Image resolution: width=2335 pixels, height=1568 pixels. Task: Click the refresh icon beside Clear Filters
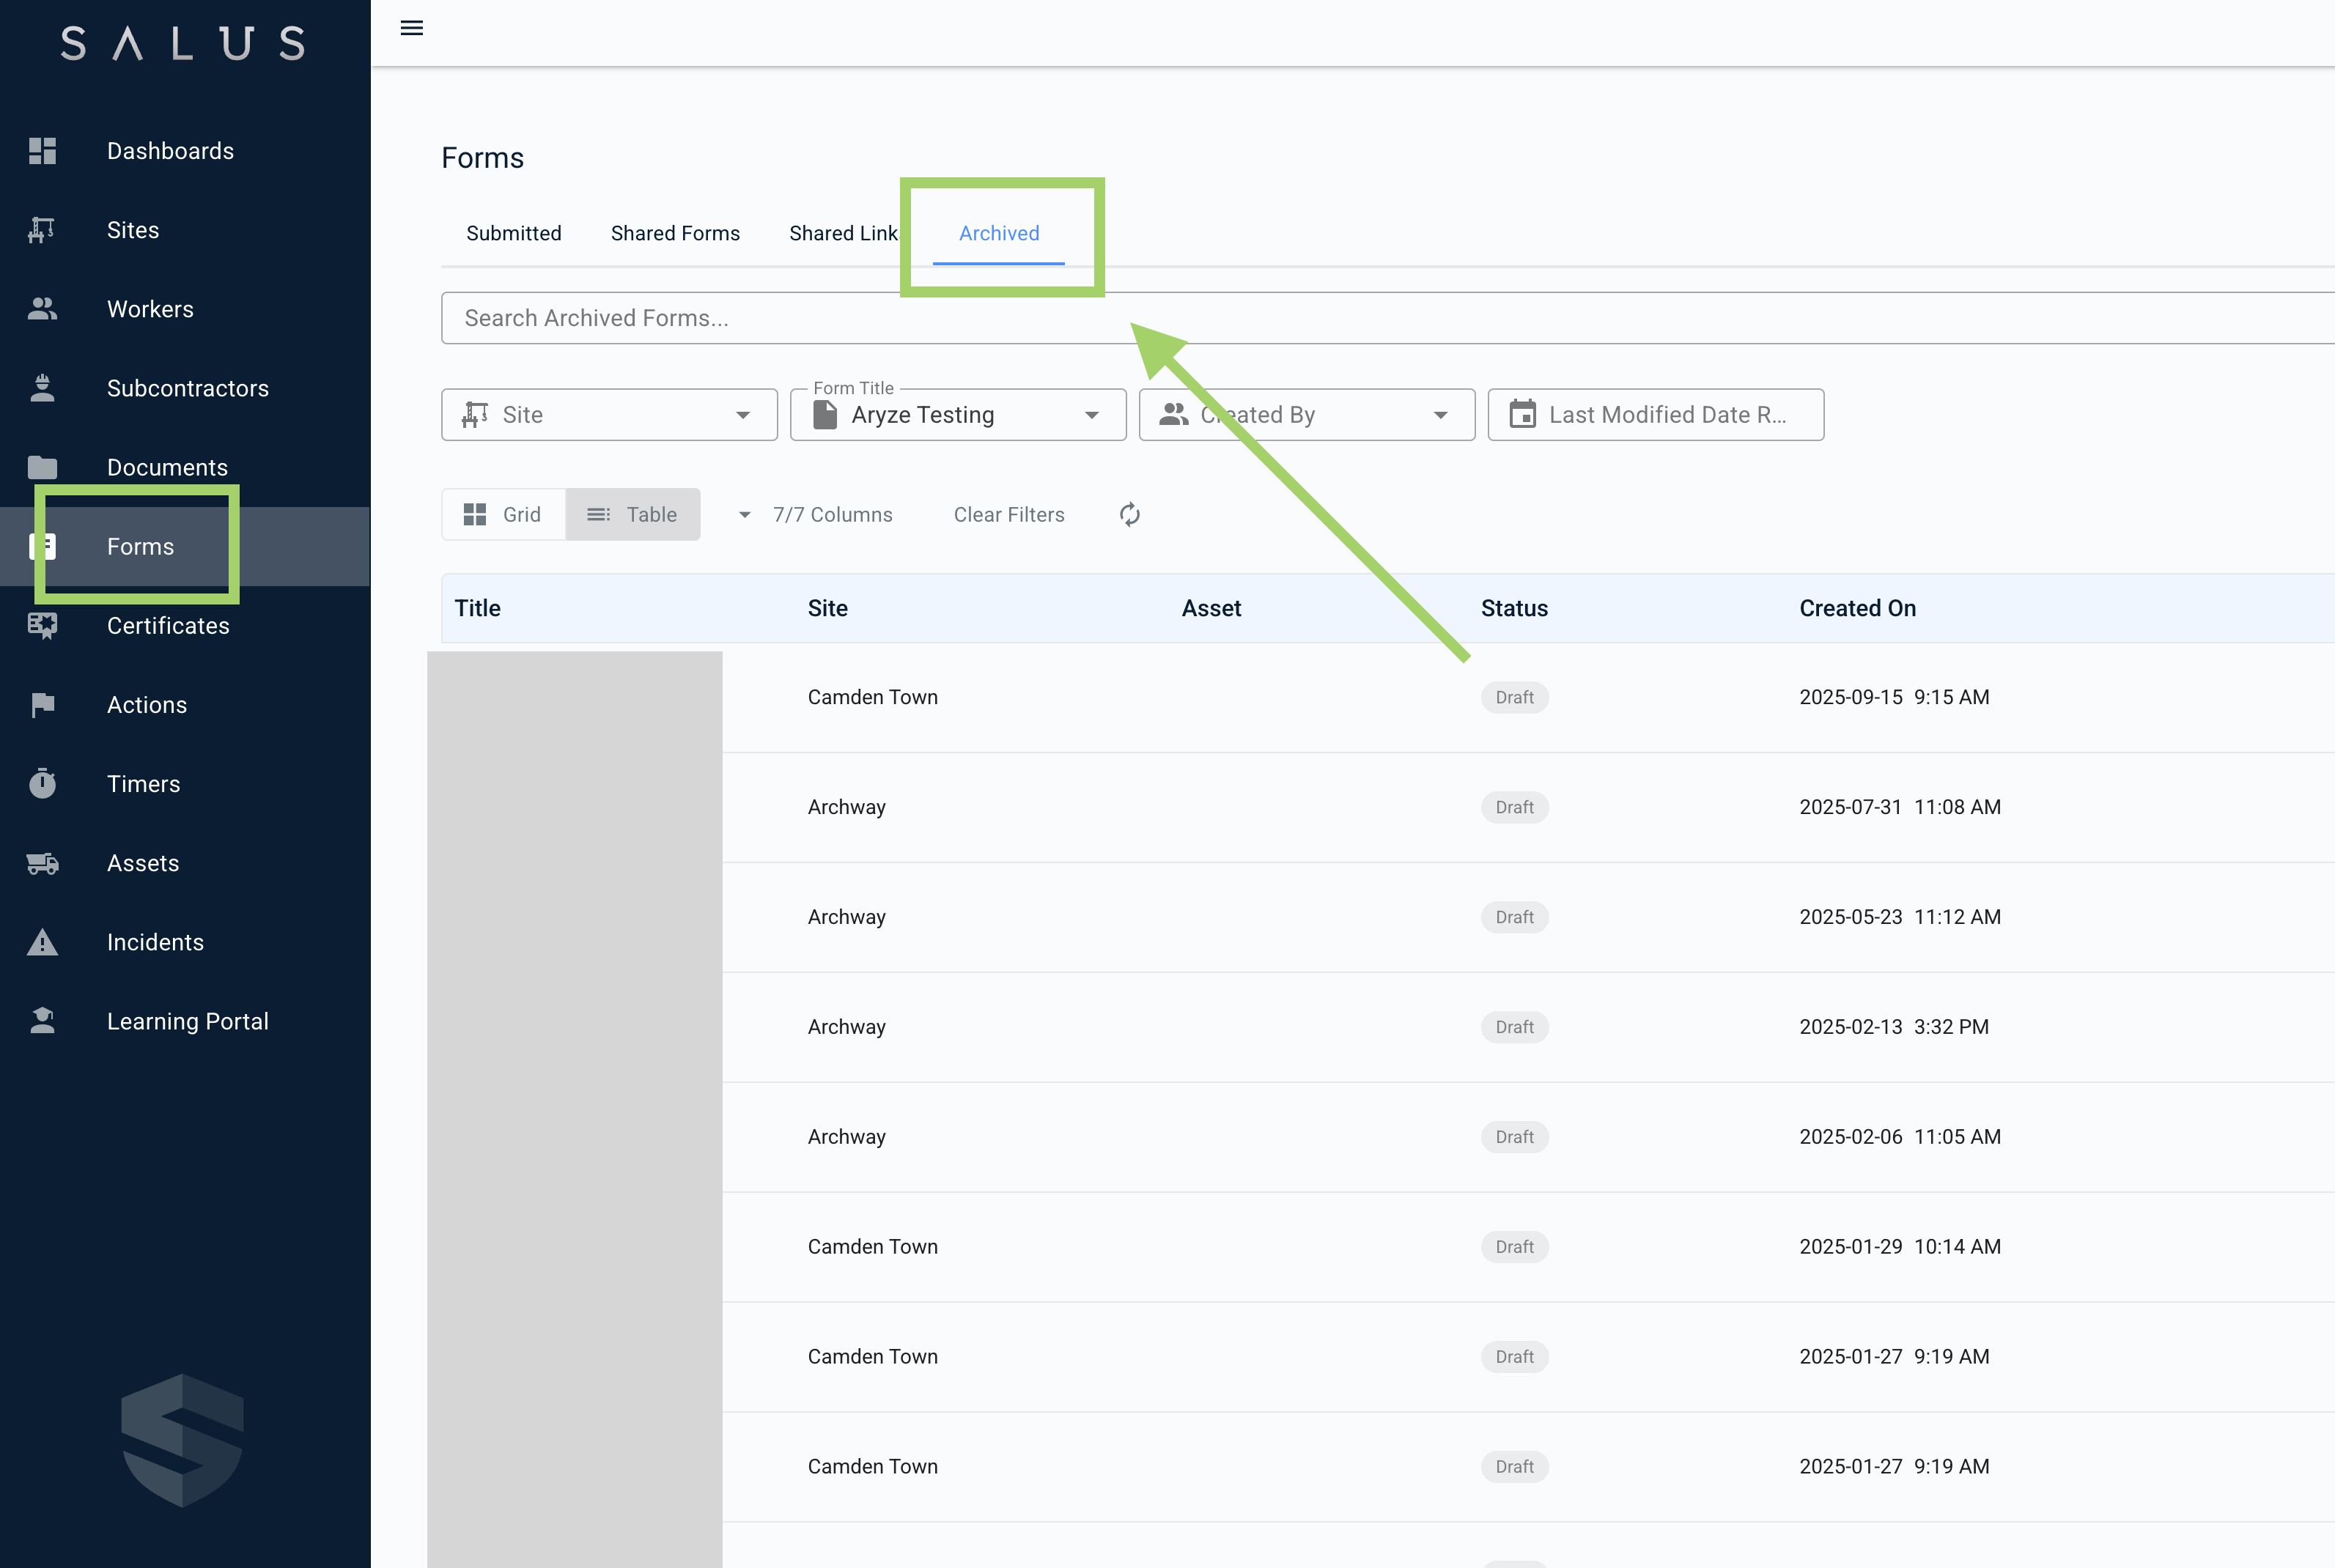(x=1130, y=515)
